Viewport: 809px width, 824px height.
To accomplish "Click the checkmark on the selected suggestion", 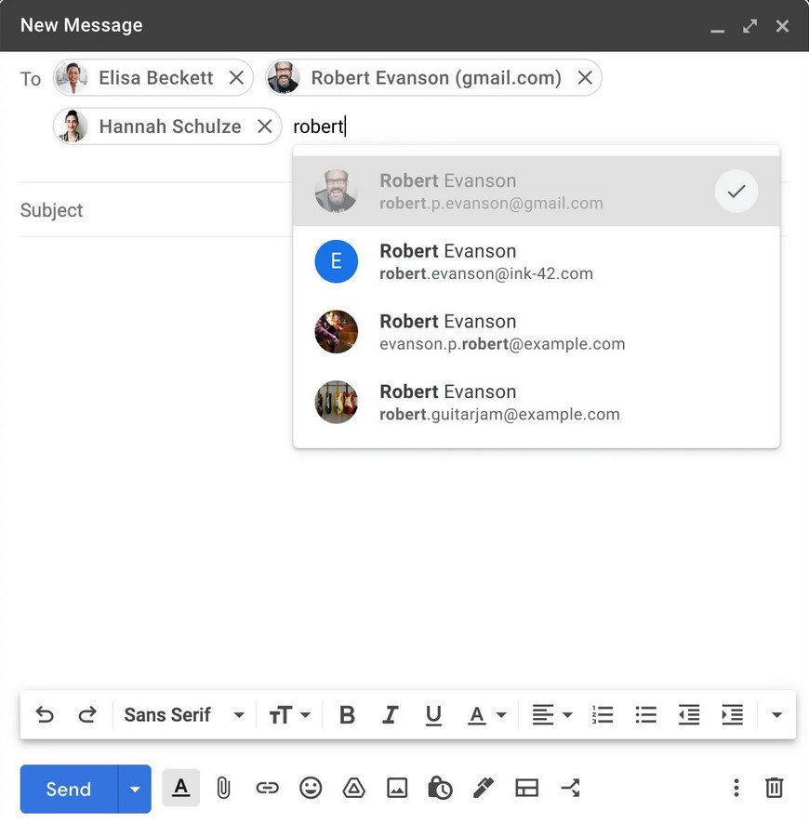I will click(x=736, y=192).
